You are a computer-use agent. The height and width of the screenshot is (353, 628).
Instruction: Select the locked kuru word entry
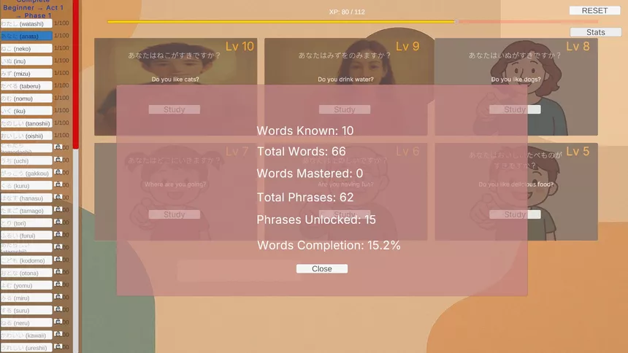[26, 185]
